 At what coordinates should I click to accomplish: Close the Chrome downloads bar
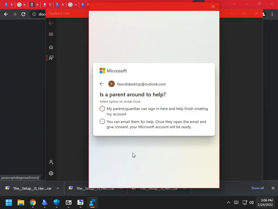273,188
